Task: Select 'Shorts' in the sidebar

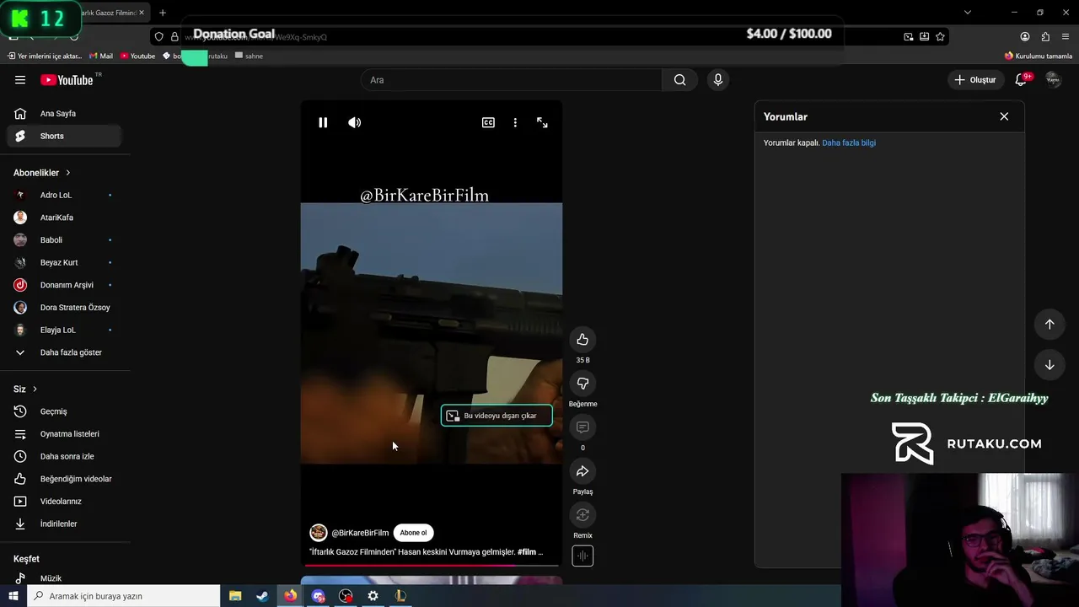Action: 64,136
